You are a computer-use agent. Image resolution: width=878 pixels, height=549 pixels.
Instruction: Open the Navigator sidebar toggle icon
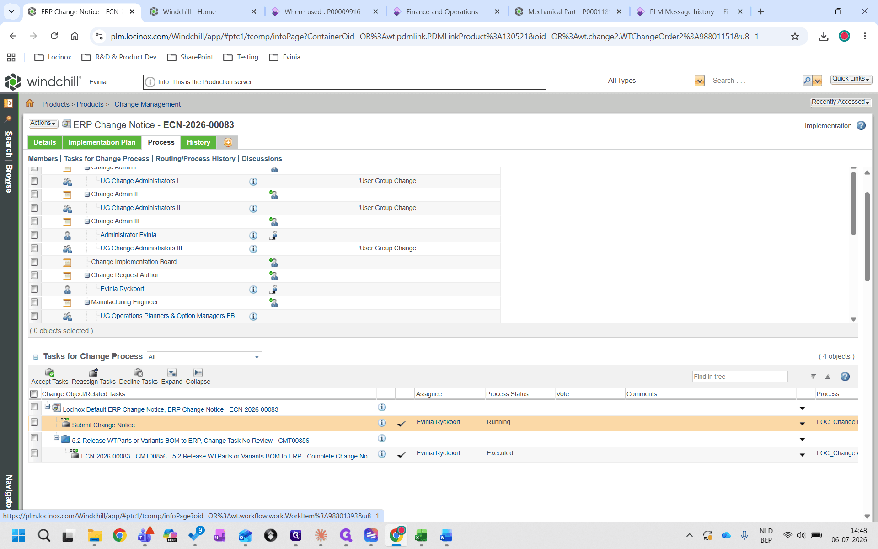(x=8, y=103)
